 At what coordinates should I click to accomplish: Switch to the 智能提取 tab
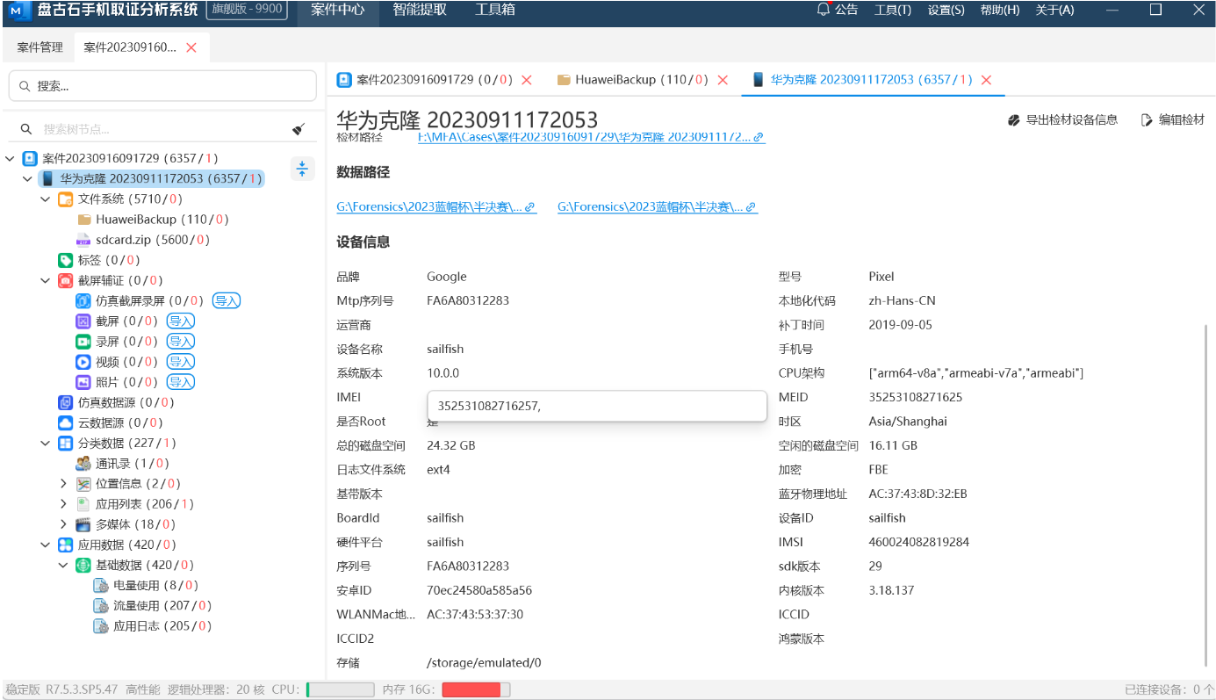click(420, 11)
